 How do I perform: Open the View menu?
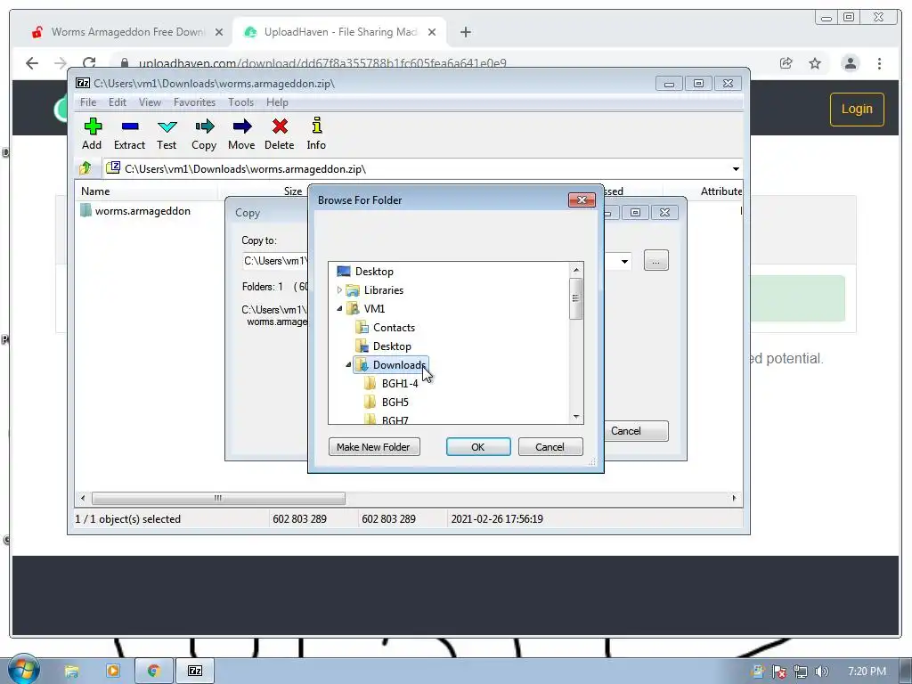click(150, 102)
